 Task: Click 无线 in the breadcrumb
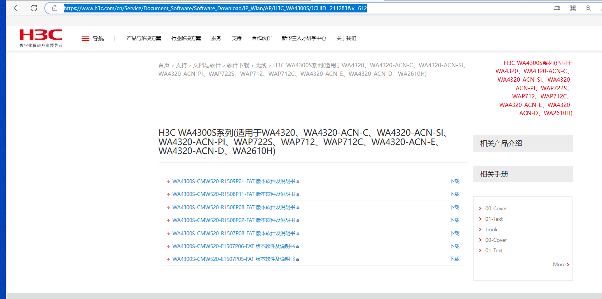point(261,65)
